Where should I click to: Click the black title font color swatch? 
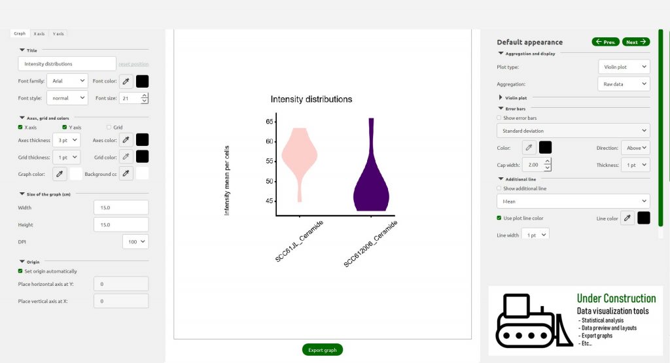[x=142, y=81]
